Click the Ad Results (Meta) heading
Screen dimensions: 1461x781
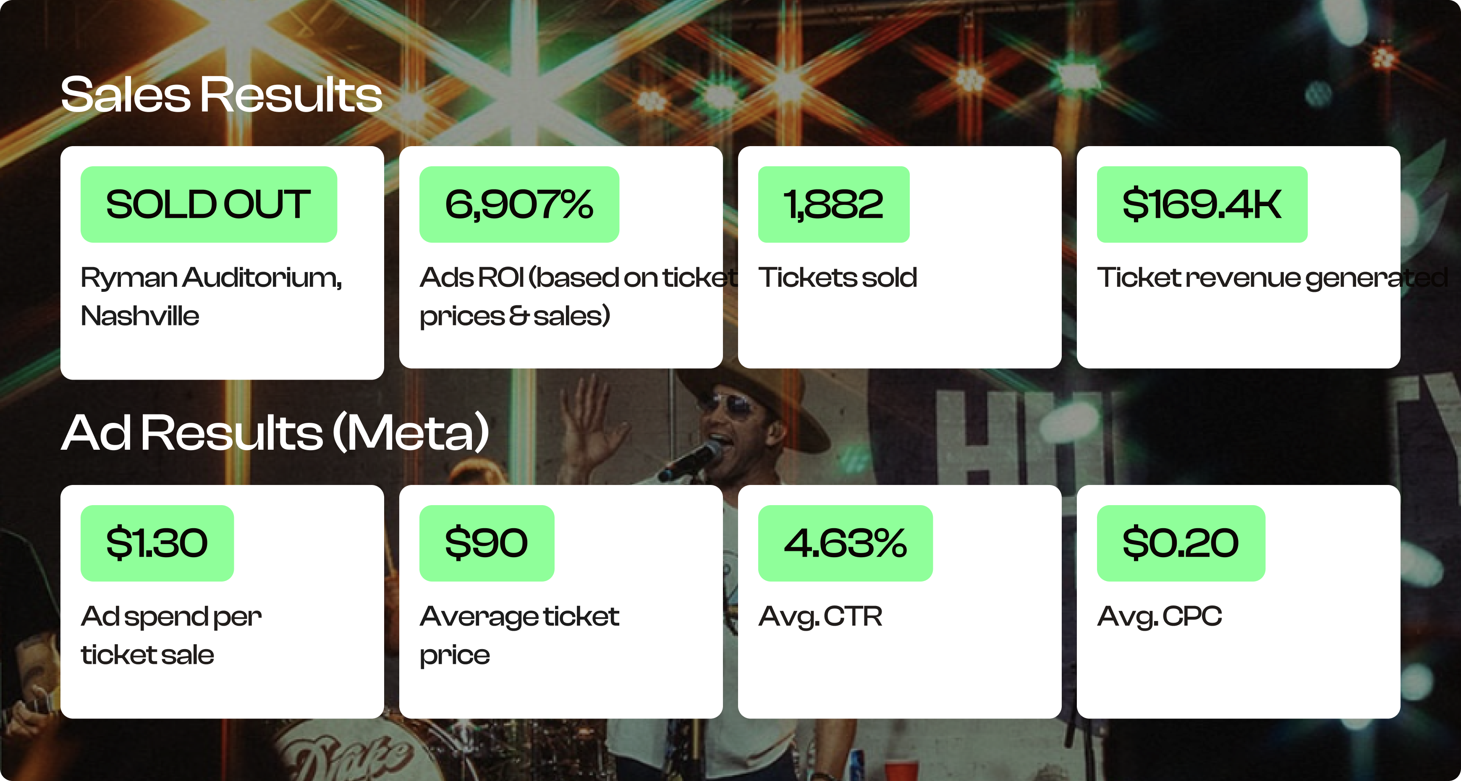tap(275, 433)
